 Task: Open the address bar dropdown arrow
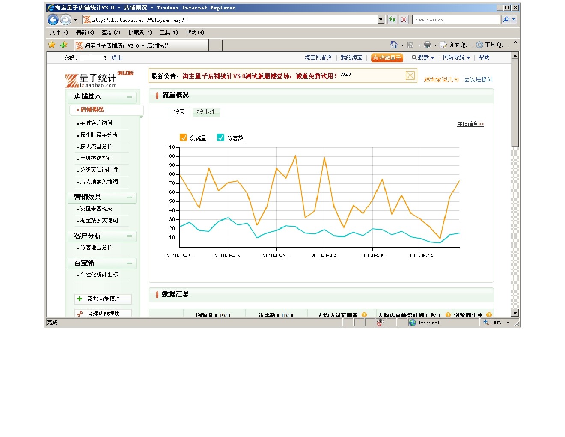click(381, 20)
